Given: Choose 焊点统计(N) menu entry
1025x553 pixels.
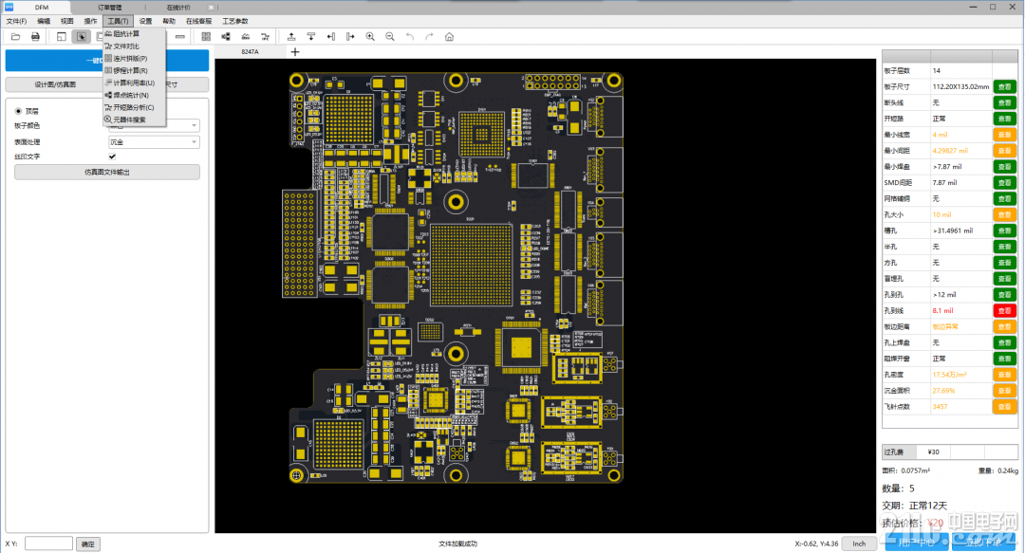Looking at the screenshot, I should pos(134,96).
